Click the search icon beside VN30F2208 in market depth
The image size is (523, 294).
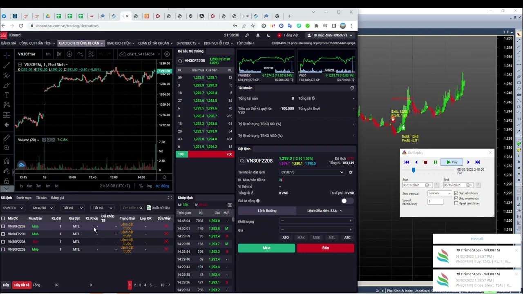coord(180,61)
